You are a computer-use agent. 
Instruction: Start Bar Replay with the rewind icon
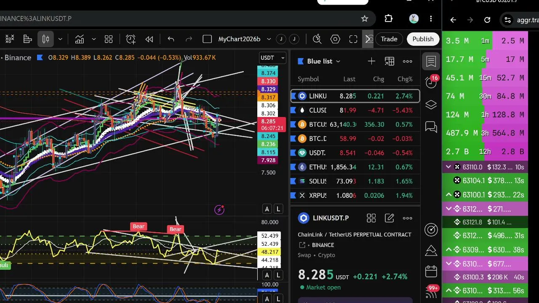pyautogui.click(x=149, y=39)
